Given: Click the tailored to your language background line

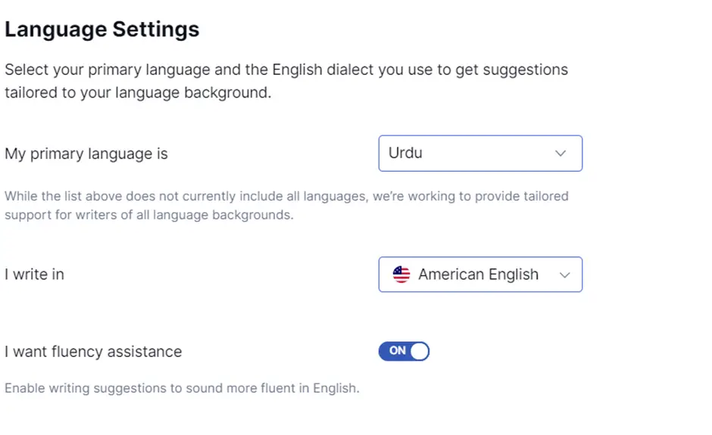Looking at the screenshot, I should [x=138, y=92].
